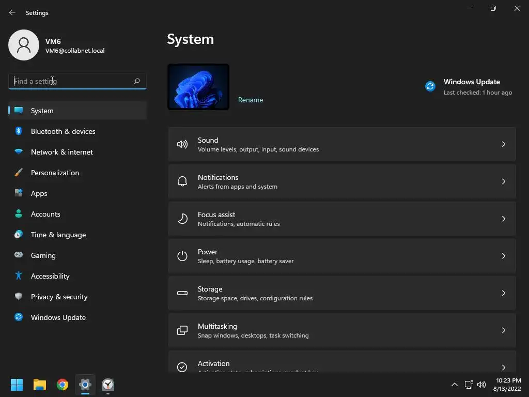Viewport: 529px width, 397px height.
Task: Click the Bluetooth icon in sidebar
Action: pyautogui.click(x=19, y=131)
